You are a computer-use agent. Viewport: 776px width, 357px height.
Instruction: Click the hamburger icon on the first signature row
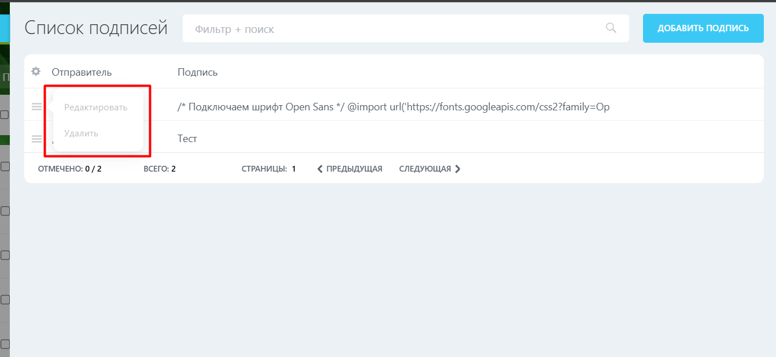35,106
